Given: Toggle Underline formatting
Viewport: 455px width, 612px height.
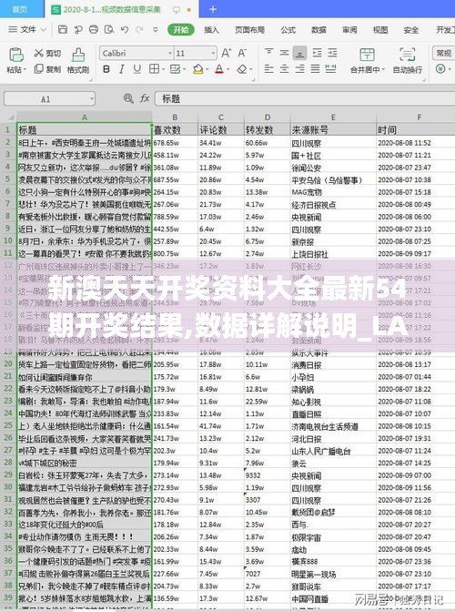Looking at the screenshot, I should [x=136, y=69].
